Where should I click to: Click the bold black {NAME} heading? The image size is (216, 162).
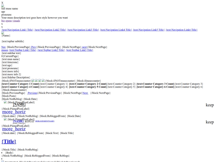[19, 104]
